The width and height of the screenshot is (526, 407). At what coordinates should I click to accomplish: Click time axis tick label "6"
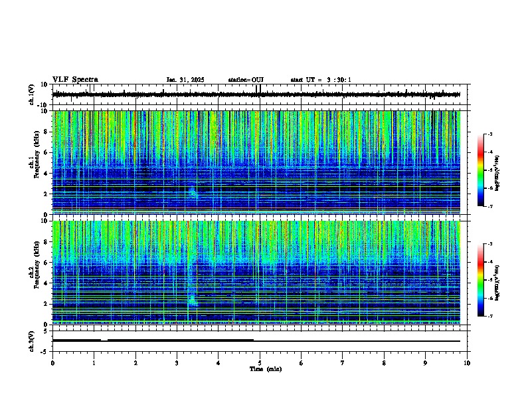point(302,363)
